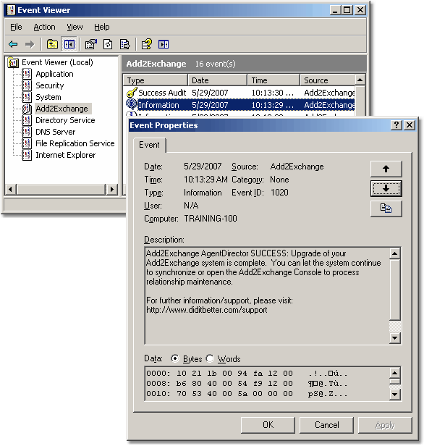Image resolution: width=424 pixels, height=446 pixels.
Task: Click the System log icon
Action: tap(27, 97)
